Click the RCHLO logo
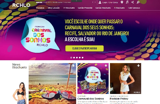Image resolution: width=160 pixels, height=104 pixels. pos(21,5)
